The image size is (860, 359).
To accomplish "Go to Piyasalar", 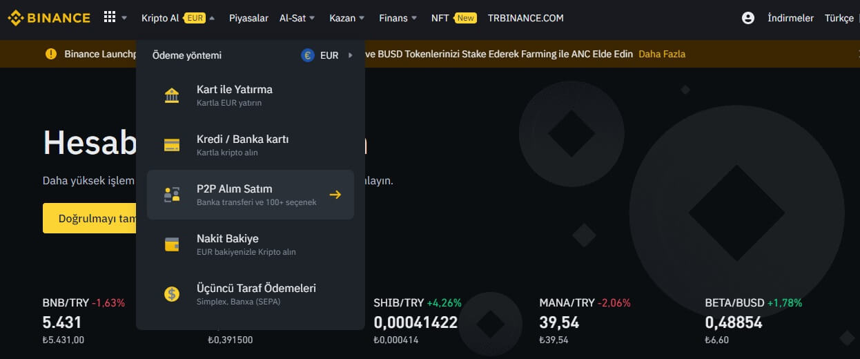I will coord(248,18).
